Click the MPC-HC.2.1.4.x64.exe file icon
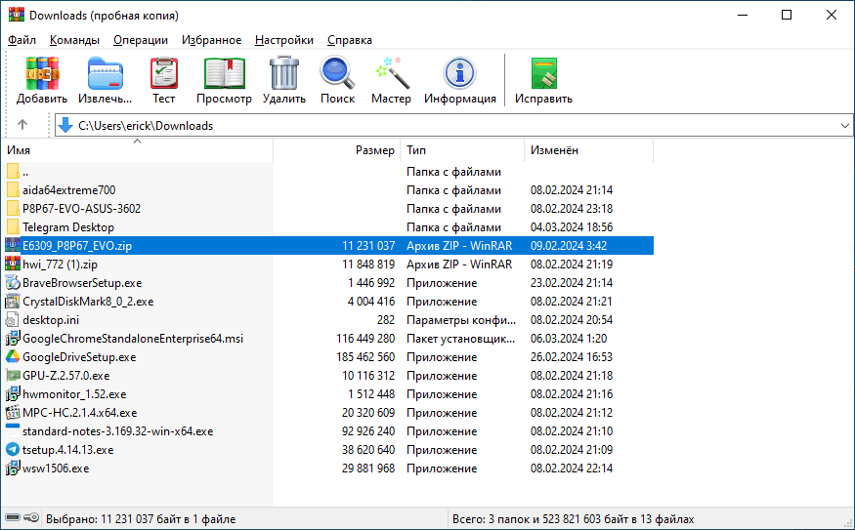Screen dimensions: 855x530 [13, 412]
